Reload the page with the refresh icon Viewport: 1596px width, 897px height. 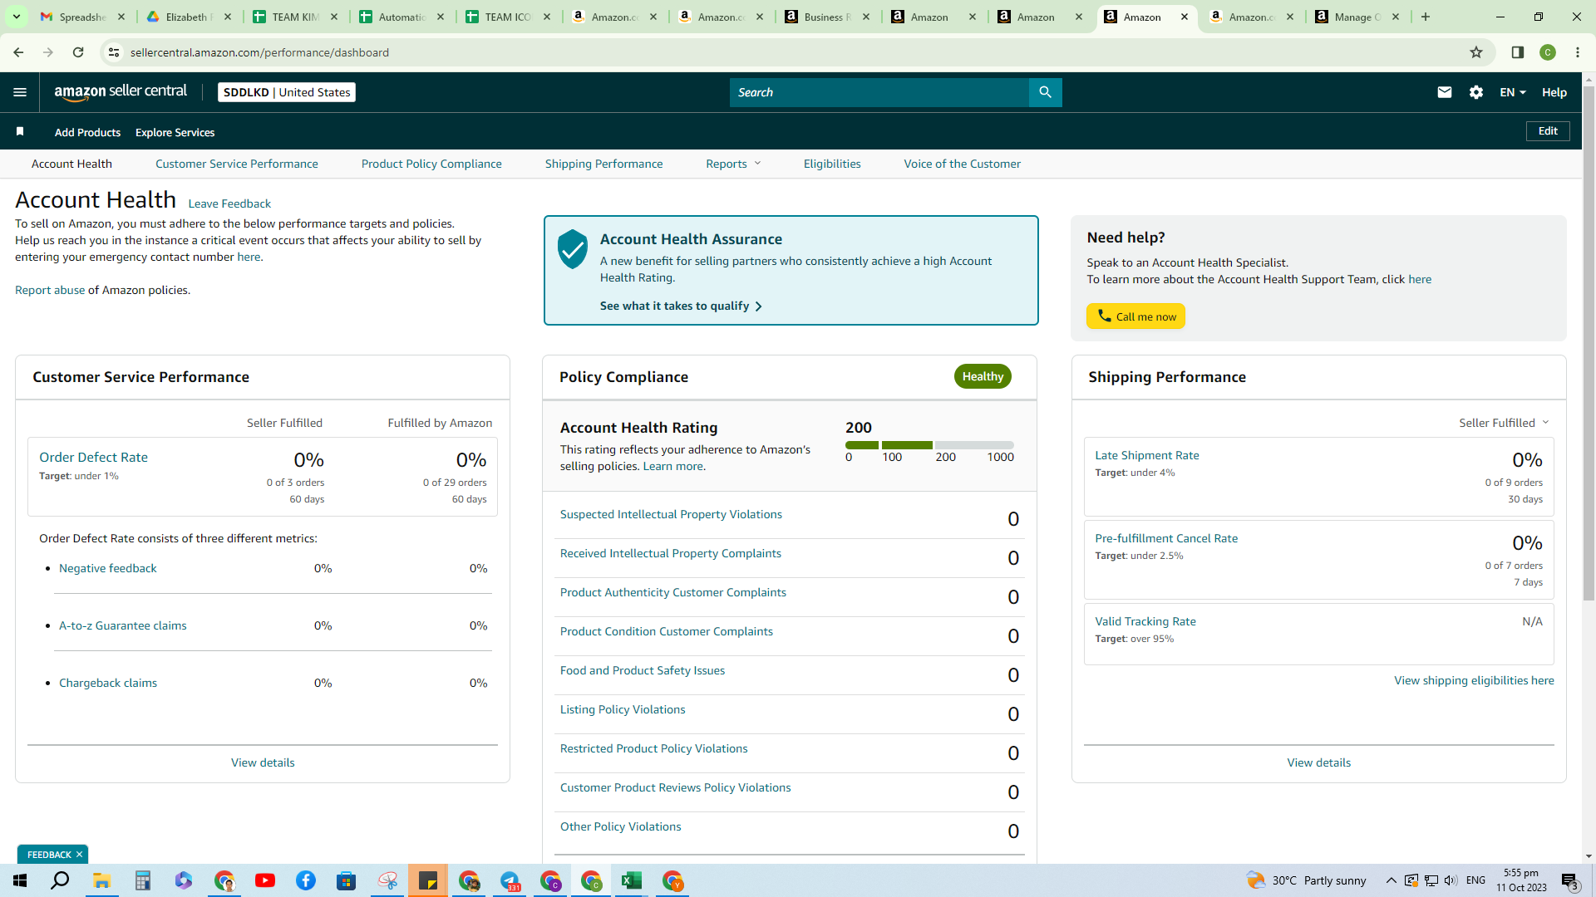(78, 52)
